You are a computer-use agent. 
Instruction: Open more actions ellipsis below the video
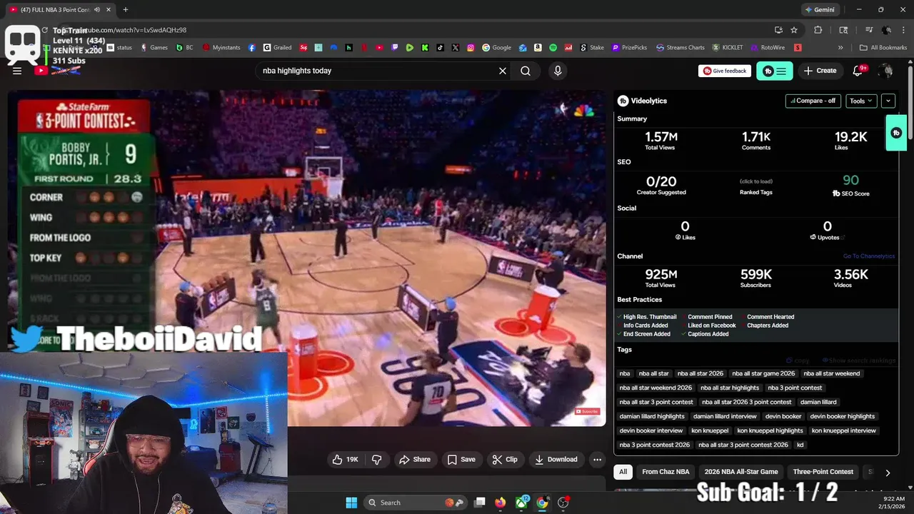pos(597,459)
